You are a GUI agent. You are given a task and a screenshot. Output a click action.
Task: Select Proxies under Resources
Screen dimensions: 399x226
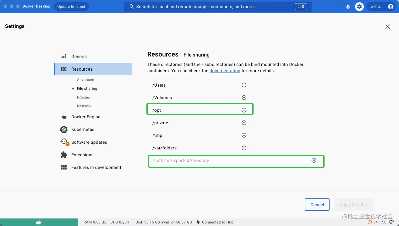(x=83, y=97)
